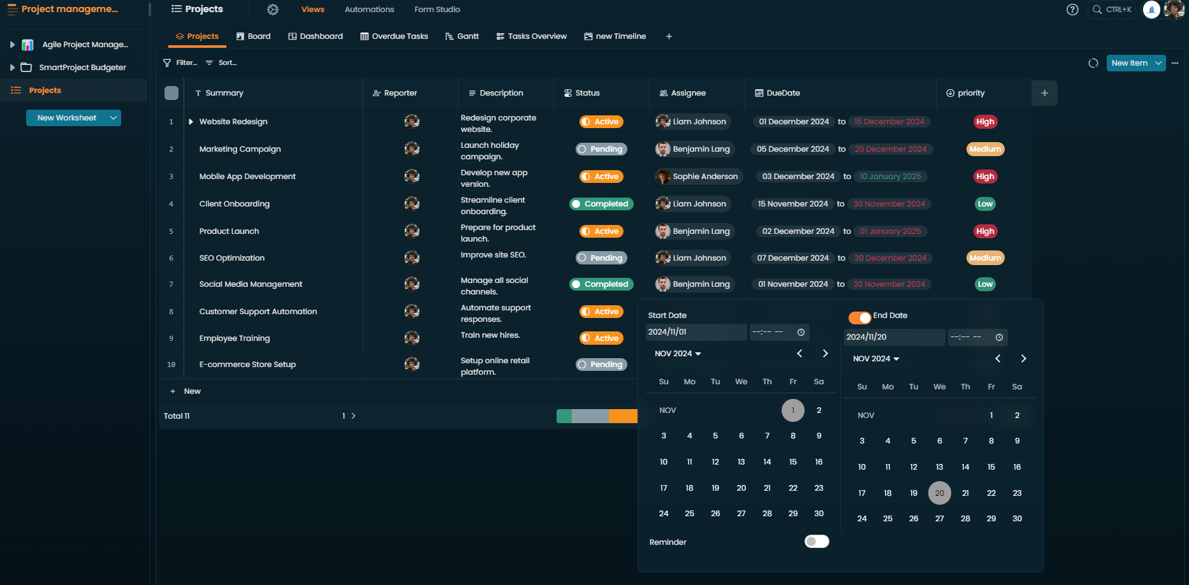
Task: Open the NOV 2024 dropdown in End Date
Action: pos(876,359)
